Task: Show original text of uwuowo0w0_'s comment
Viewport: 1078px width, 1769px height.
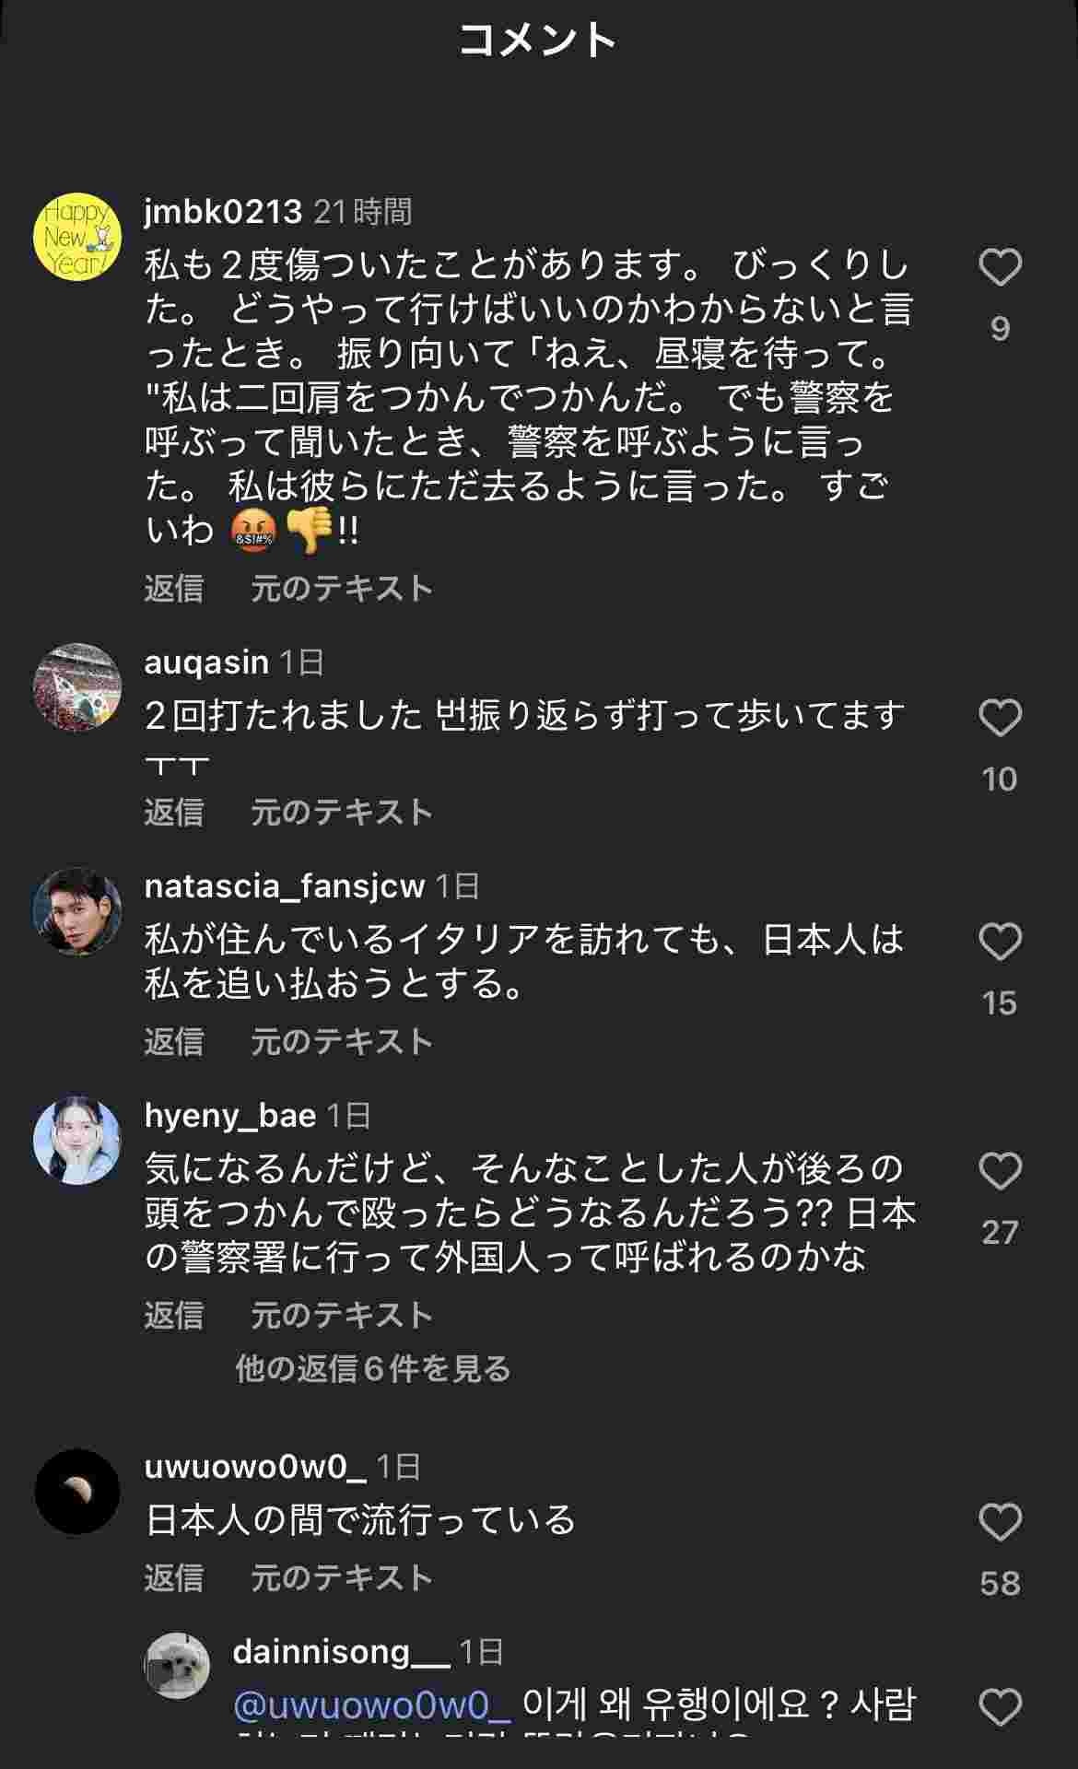Action: [341, 1578]
